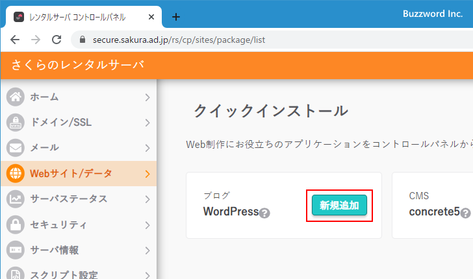The image size is (473, 279).
Task: Click the tab's Sakura favicon
Action: [x=19, y=17]
